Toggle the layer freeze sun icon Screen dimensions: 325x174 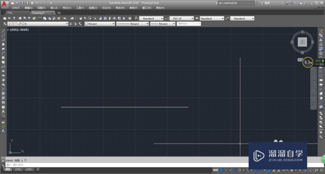coord(13,24)
